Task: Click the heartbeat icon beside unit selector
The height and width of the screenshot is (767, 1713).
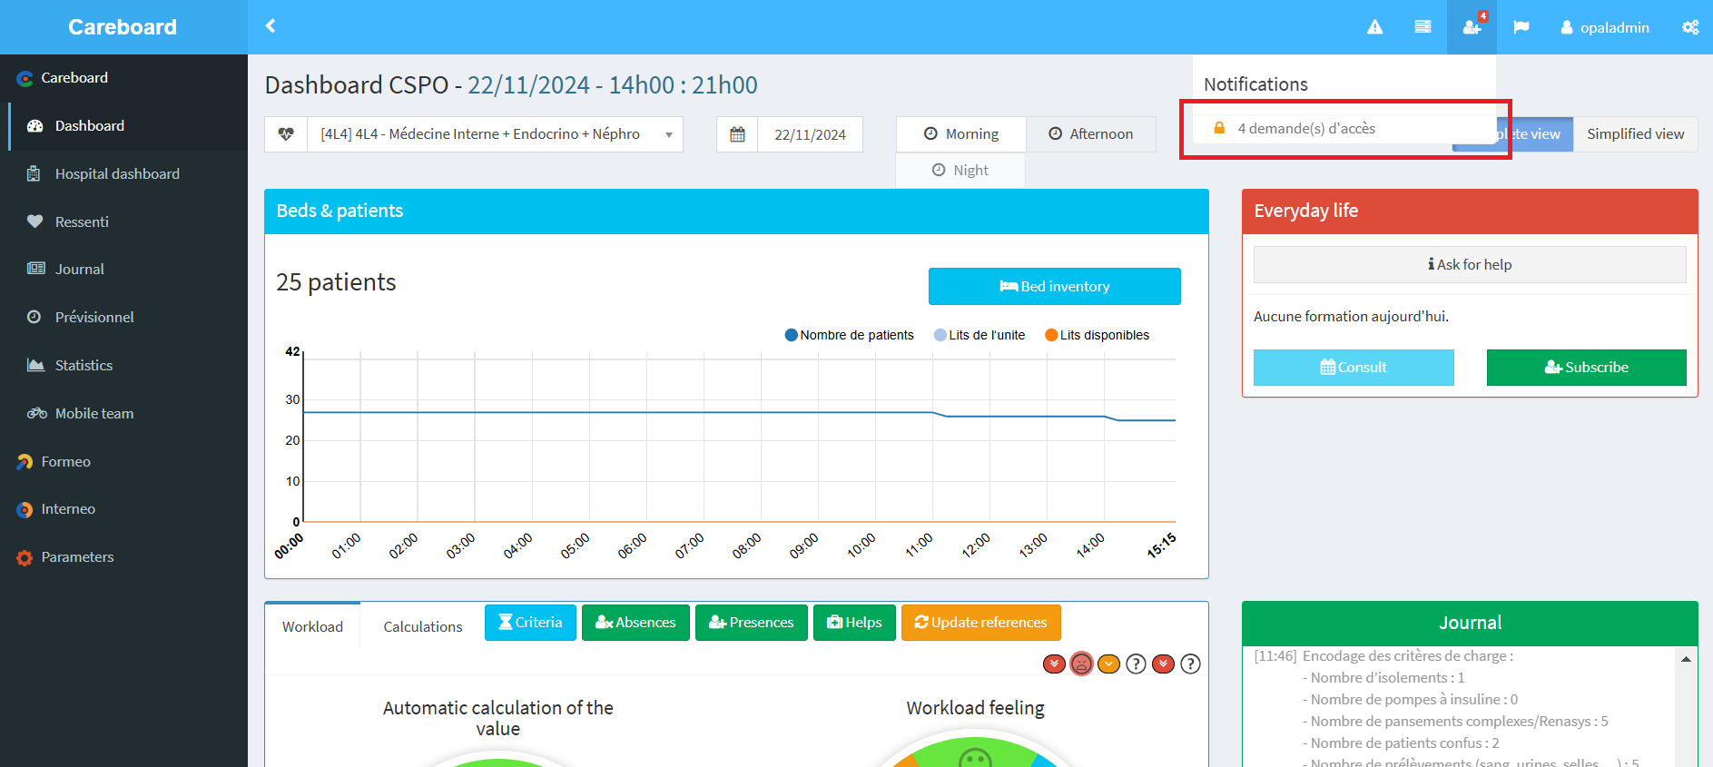Action: (286, 134)
